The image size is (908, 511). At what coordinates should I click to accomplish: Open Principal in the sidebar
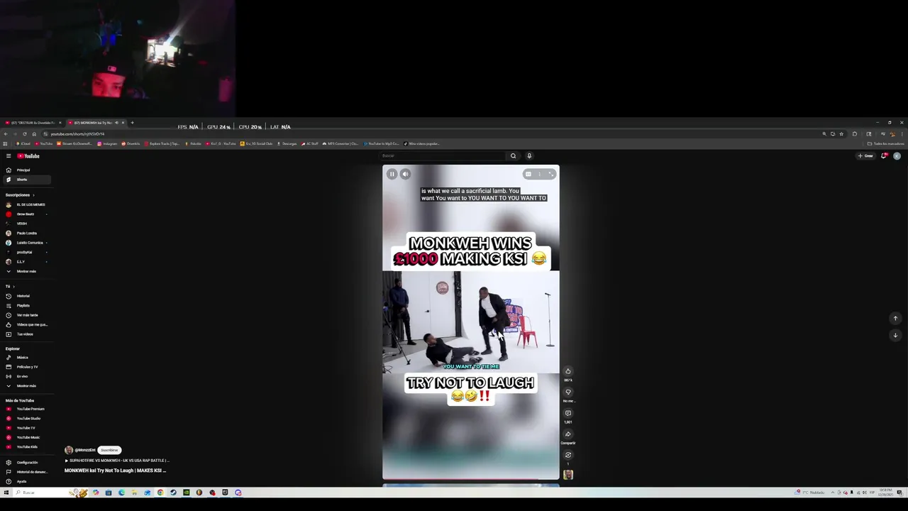point(26,170)
